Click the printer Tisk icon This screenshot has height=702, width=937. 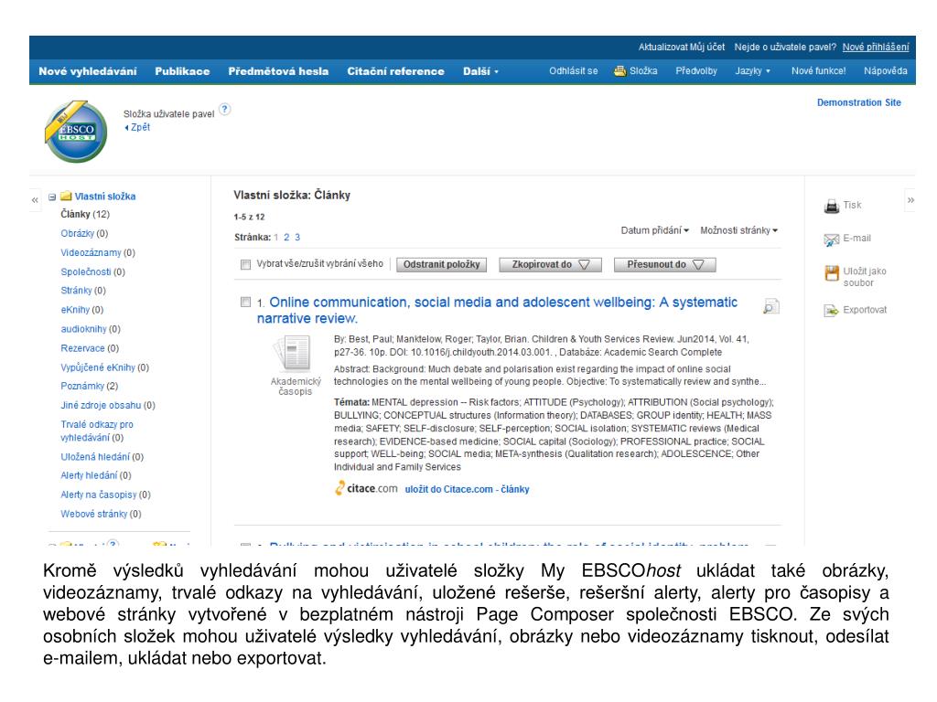pyautogui.click(x=831, y=207)
